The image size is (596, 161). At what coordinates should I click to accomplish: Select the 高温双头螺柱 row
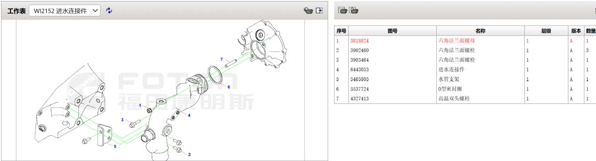point(453,98)
